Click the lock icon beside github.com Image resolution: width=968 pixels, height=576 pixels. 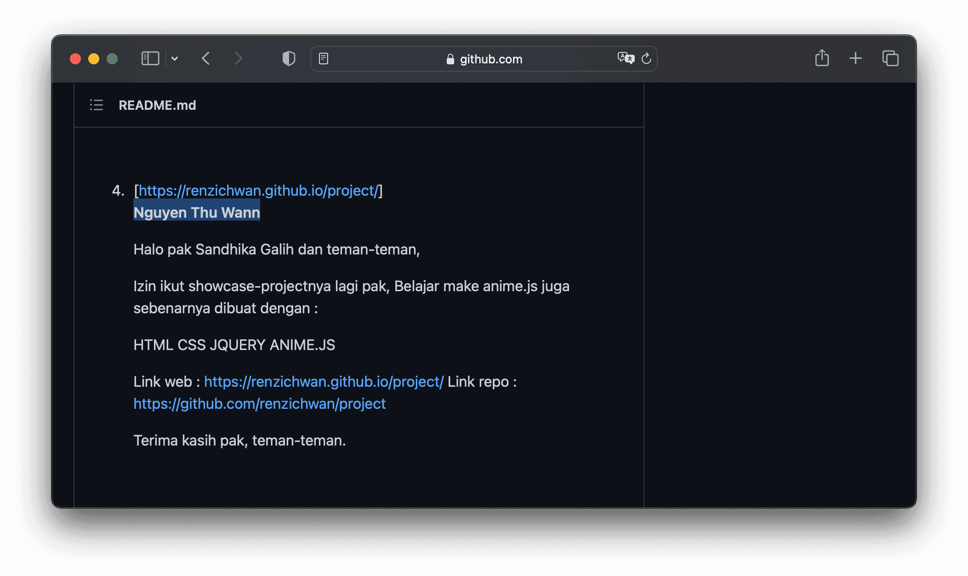click(450, 59)
